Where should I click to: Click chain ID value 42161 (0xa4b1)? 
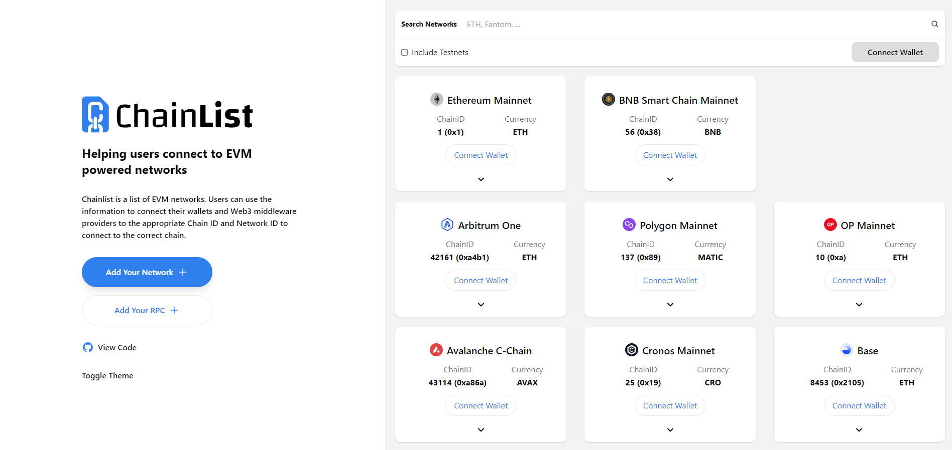coord(459,258)
